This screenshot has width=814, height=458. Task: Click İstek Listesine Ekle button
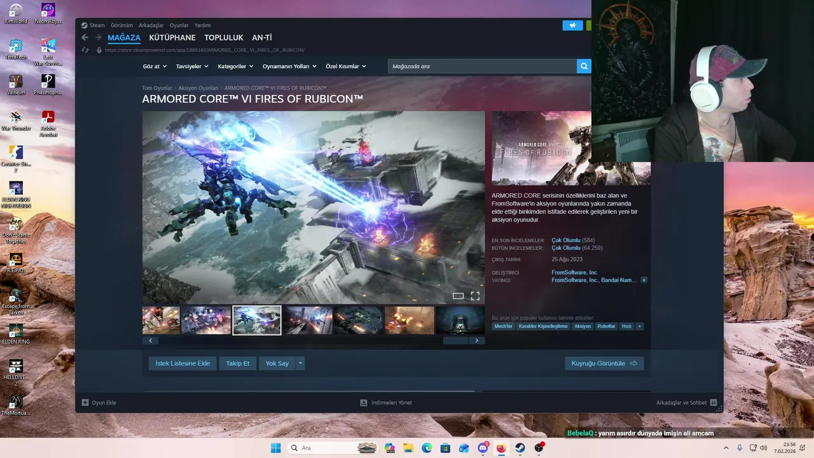tap(183, 363)
